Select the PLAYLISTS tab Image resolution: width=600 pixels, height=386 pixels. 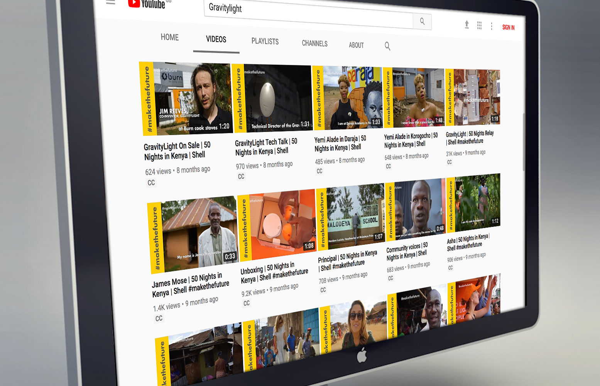coord(265,41)
